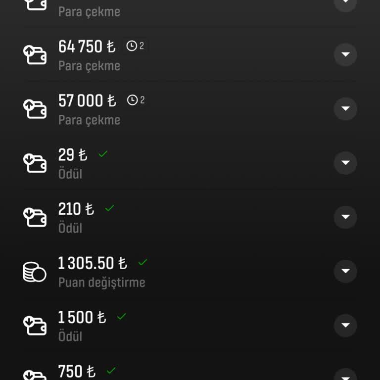Click the withdrawal wallet icon beside 57 000 ₺
Screen dimensions: 380x380
coord(35,109)
